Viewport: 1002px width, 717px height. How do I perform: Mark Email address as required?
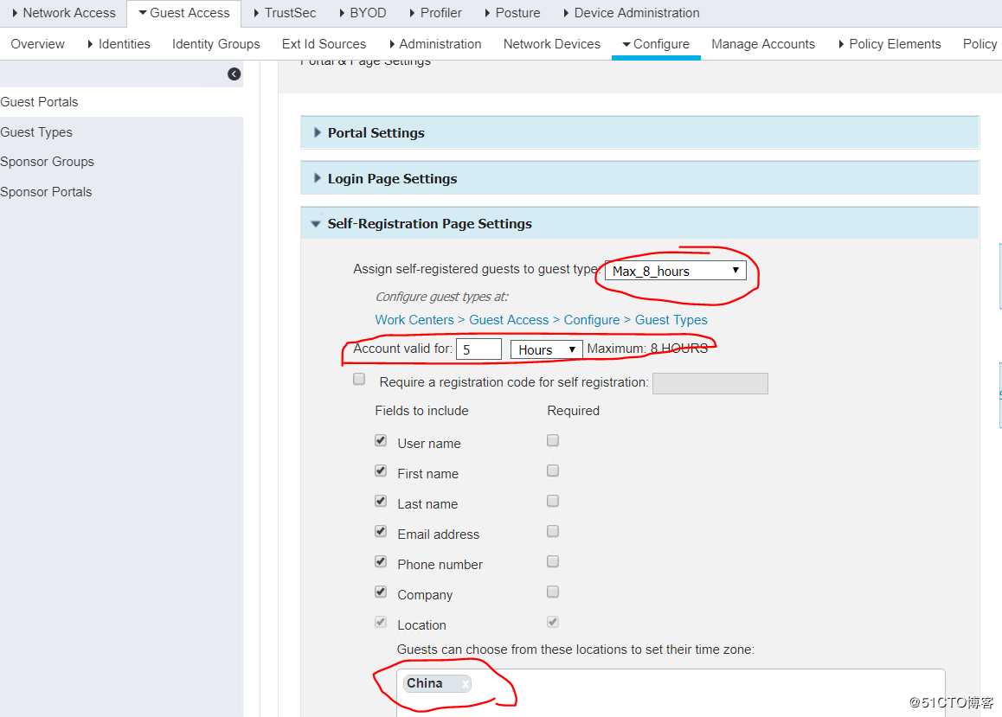(553, 531)
